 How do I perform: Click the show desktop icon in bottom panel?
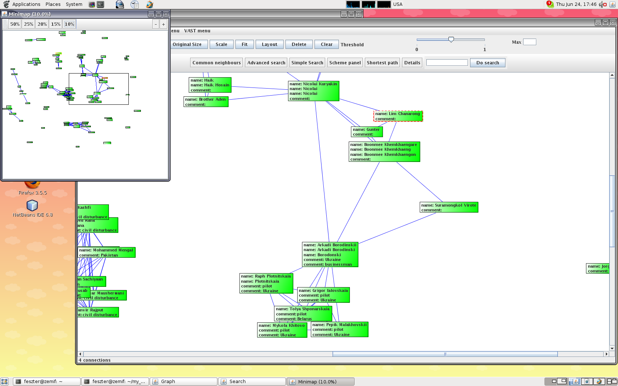tap(4, 382)
